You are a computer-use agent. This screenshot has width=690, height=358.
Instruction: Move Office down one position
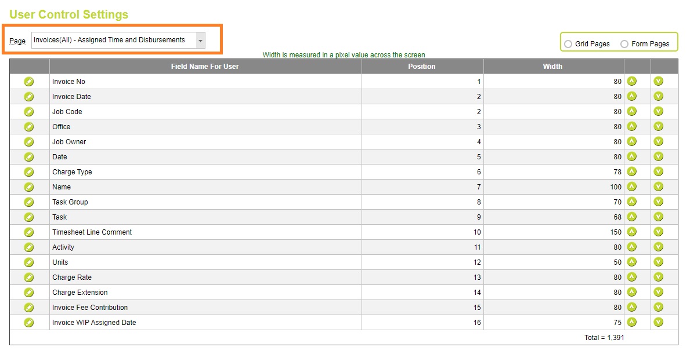pos(659,126)
